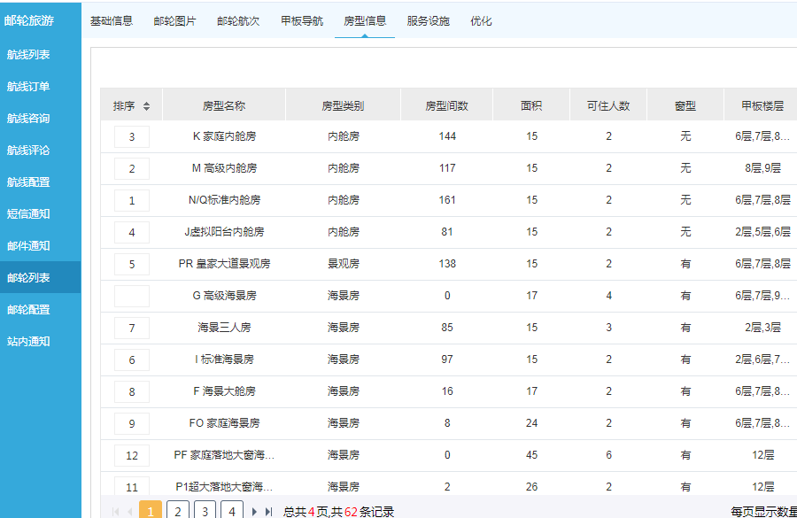Open the 服务设施 tab

coord(428,21)
